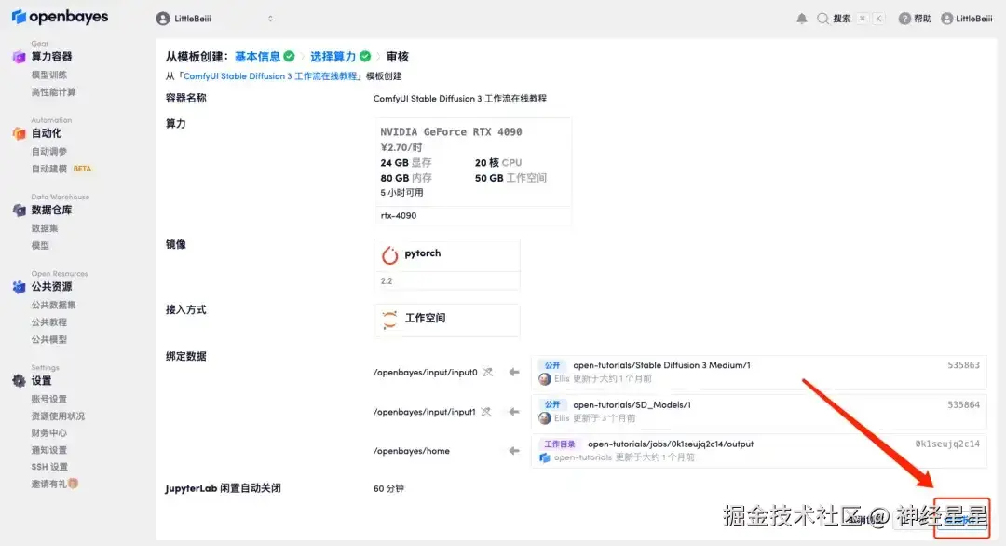Open the 0k1seujq2c14/output work directory entry

point(671,444)
